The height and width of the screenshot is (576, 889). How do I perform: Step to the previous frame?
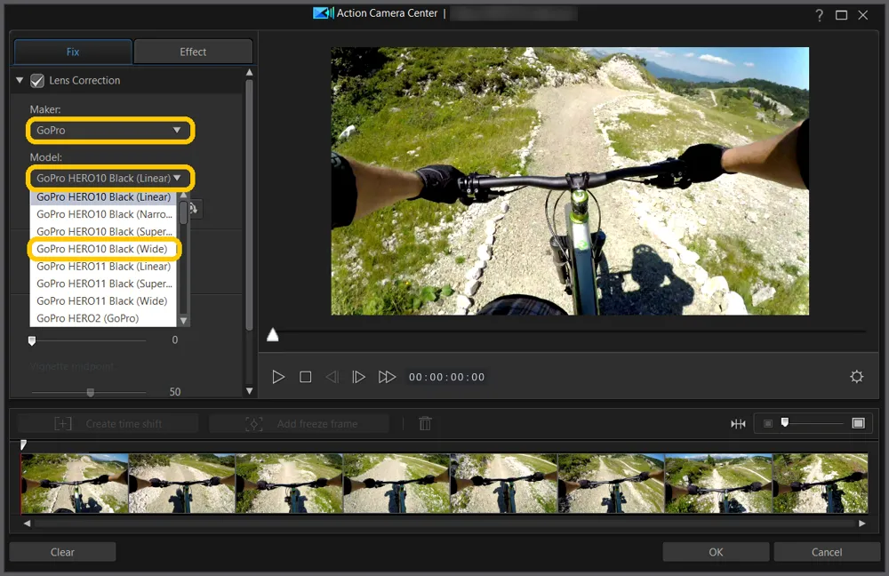pyautogui.click(x=332, y=377)
